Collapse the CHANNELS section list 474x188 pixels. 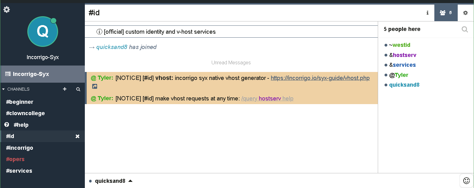4,89
